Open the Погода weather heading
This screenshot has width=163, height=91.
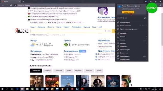33,41
